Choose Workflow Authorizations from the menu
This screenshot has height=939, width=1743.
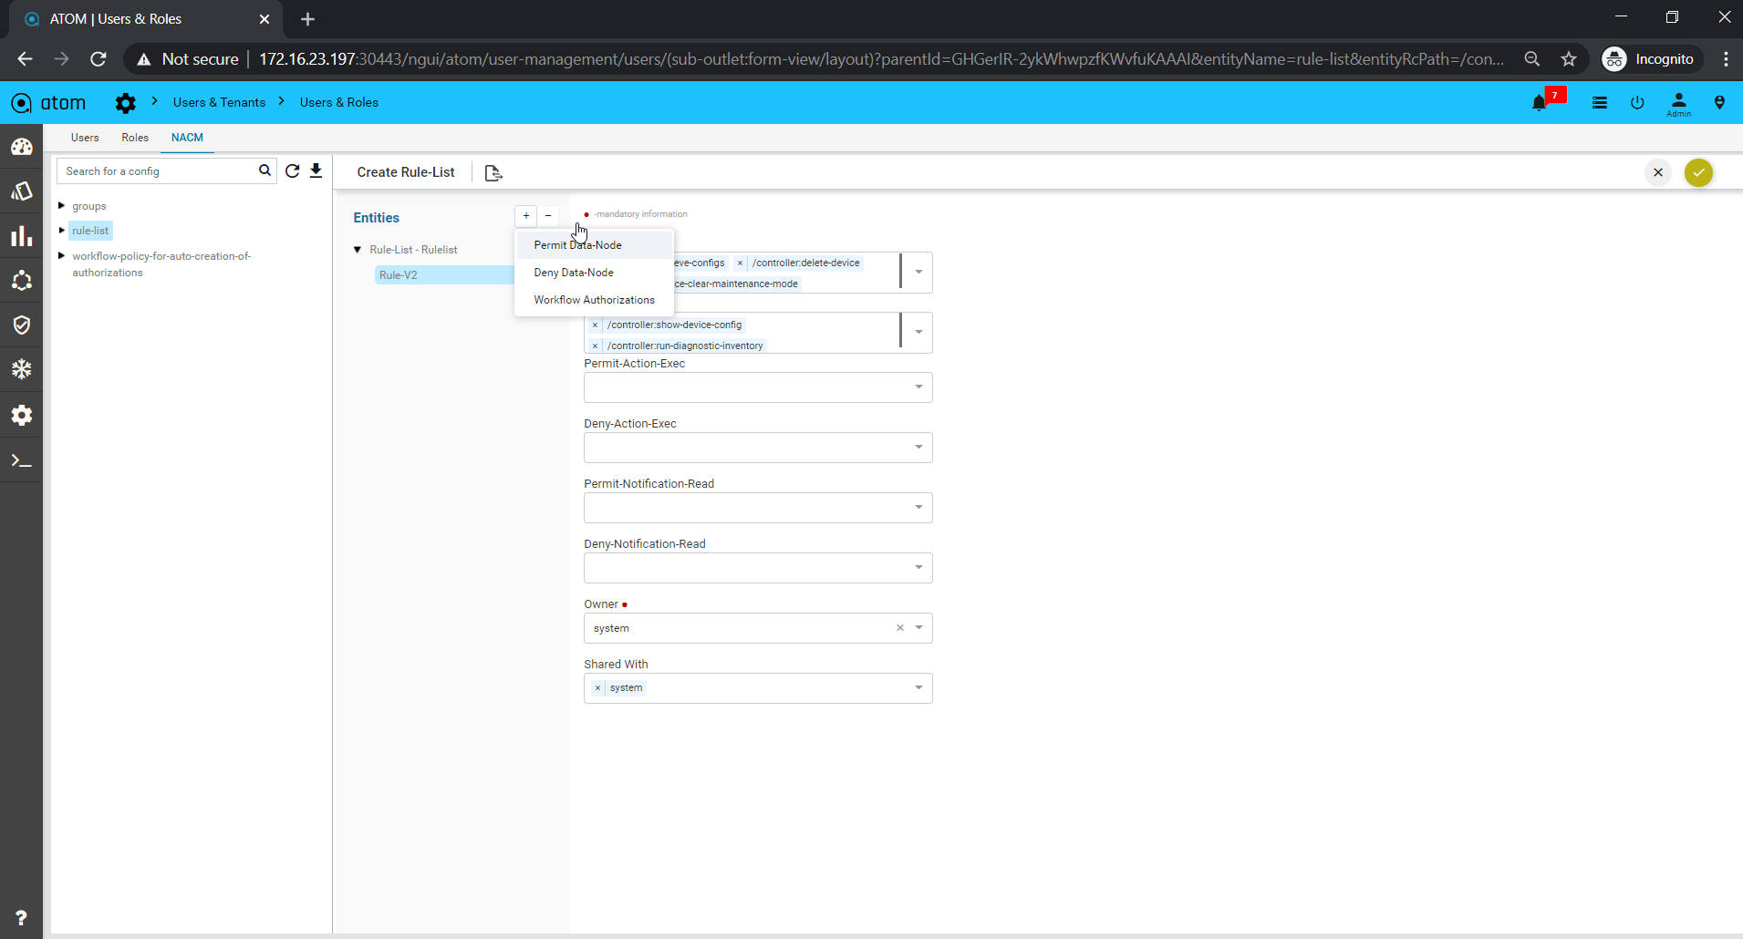click(595, 300)
